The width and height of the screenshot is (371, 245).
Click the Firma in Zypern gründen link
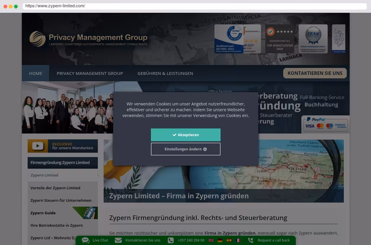[x=230, y=233]
